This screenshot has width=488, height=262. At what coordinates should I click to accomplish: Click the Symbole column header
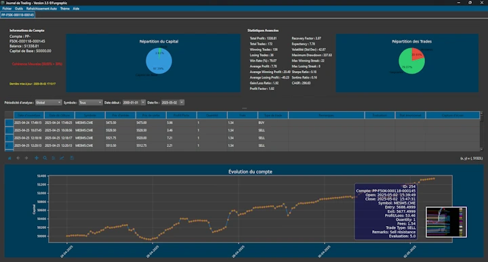point(90,115)
